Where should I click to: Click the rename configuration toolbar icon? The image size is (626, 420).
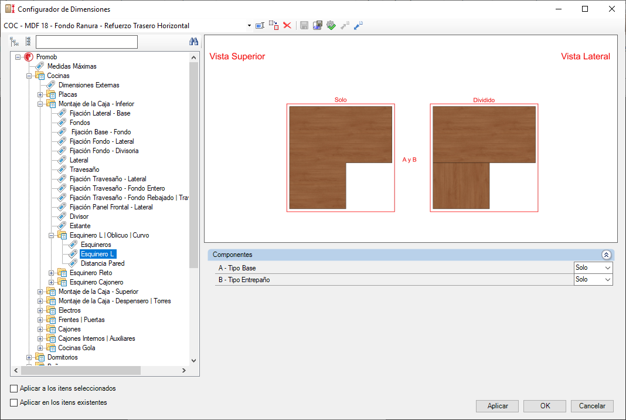coord(260,26)
